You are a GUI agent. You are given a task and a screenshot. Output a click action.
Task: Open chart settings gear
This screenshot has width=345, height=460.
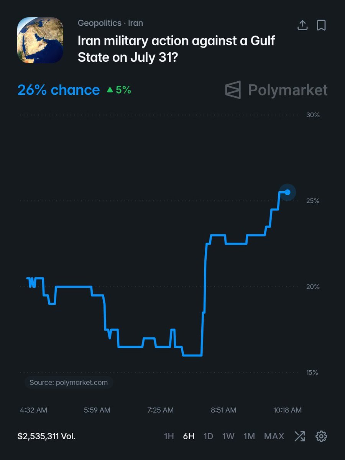coord(321,436)
